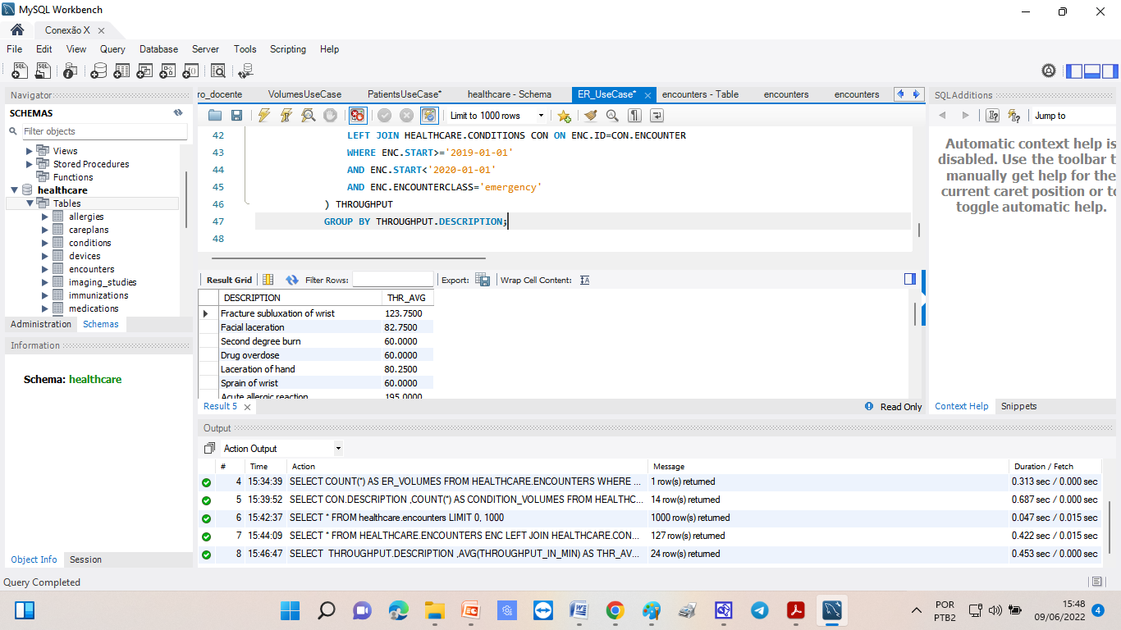Rollback transaction X icon
The image size is (1121, 630).
coord(406,116)
